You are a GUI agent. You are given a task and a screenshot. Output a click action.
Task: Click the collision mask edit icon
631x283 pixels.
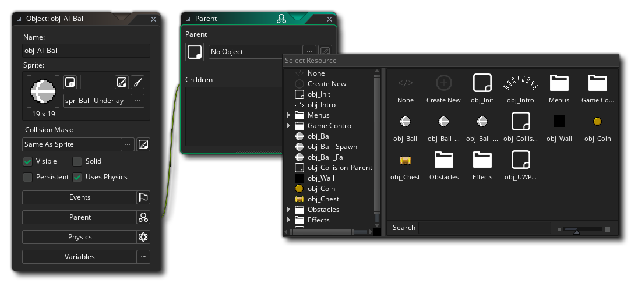[x=143, y=144]
